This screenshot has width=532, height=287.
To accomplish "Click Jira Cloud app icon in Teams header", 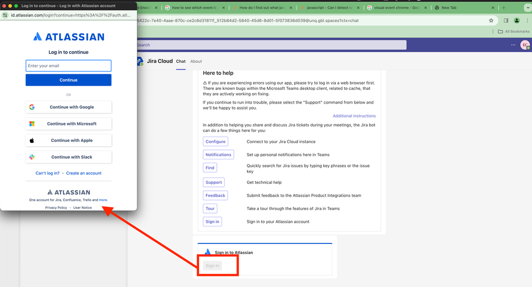I will pyautogui.click(x=140, y=61).
